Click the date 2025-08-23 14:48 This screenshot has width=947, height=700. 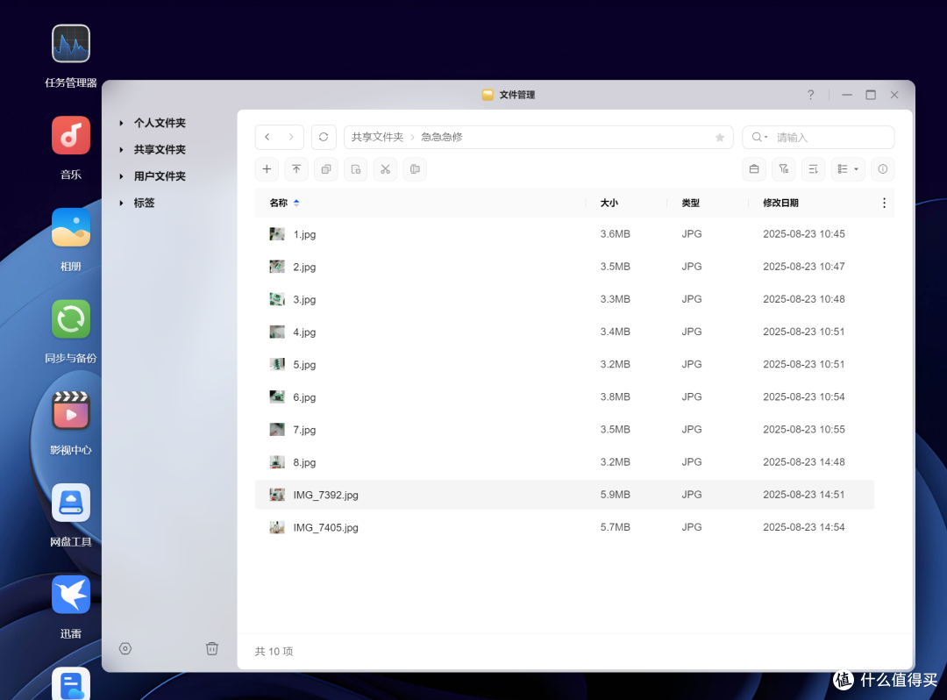pyautogui.click(x=803, y=462)
